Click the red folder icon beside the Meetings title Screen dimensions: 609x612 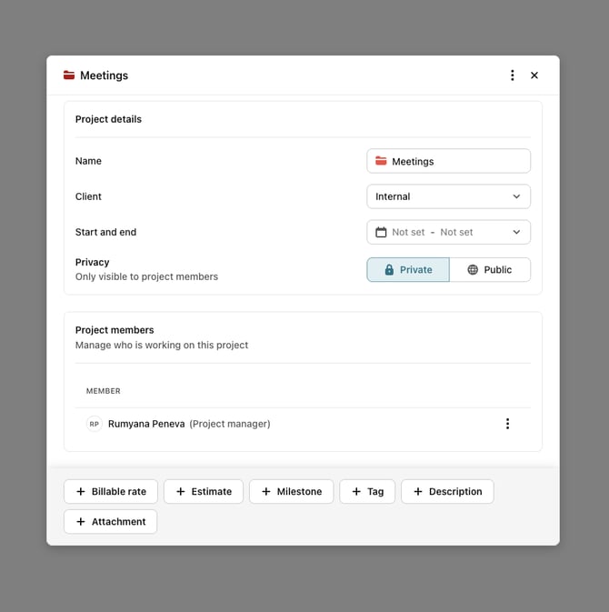(x=69, y=75)
